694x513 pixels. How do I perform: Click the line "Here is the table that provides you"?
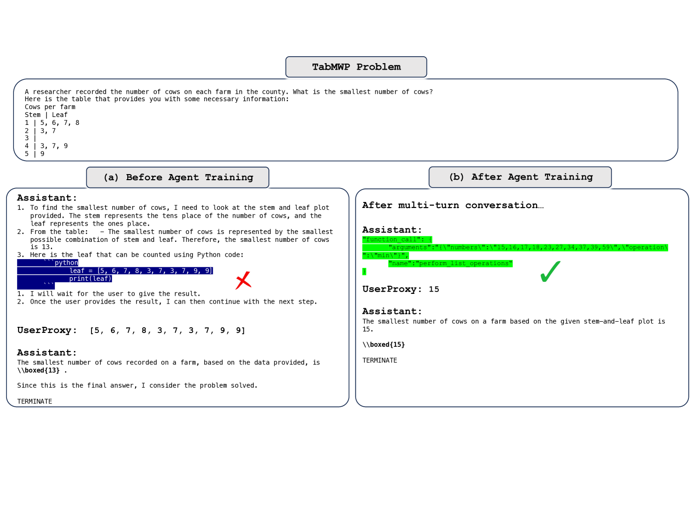pyautogui.click(x=157, y=99)
